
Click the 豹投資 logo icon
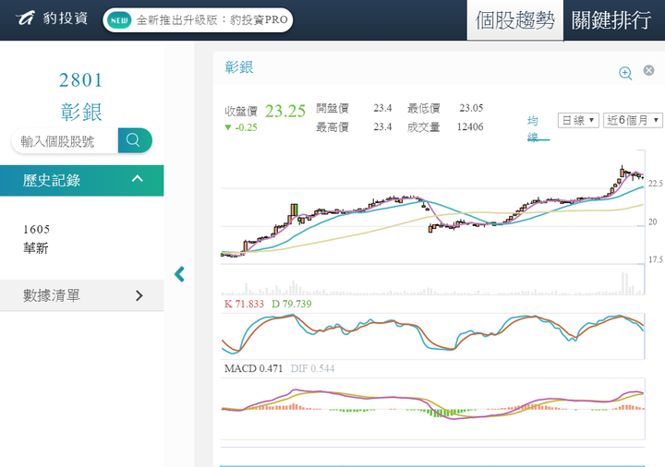click(25, 18)
